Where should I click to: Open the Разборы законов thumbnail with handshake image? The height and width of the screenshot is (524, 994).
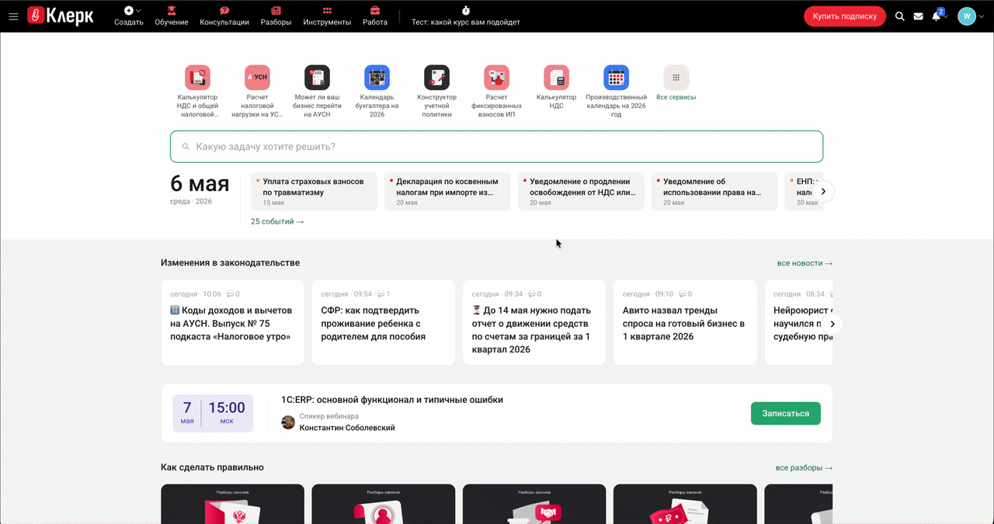pyautogui.click(x=533, y=504)
